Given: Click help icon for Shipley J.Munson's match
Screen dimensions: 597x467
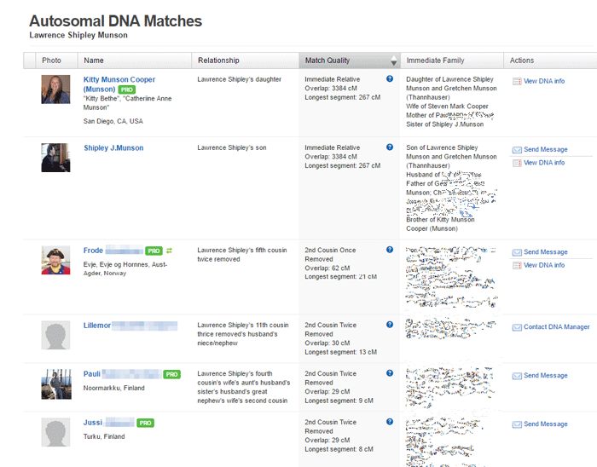Looking at the screenshot, I should [390, 147].
